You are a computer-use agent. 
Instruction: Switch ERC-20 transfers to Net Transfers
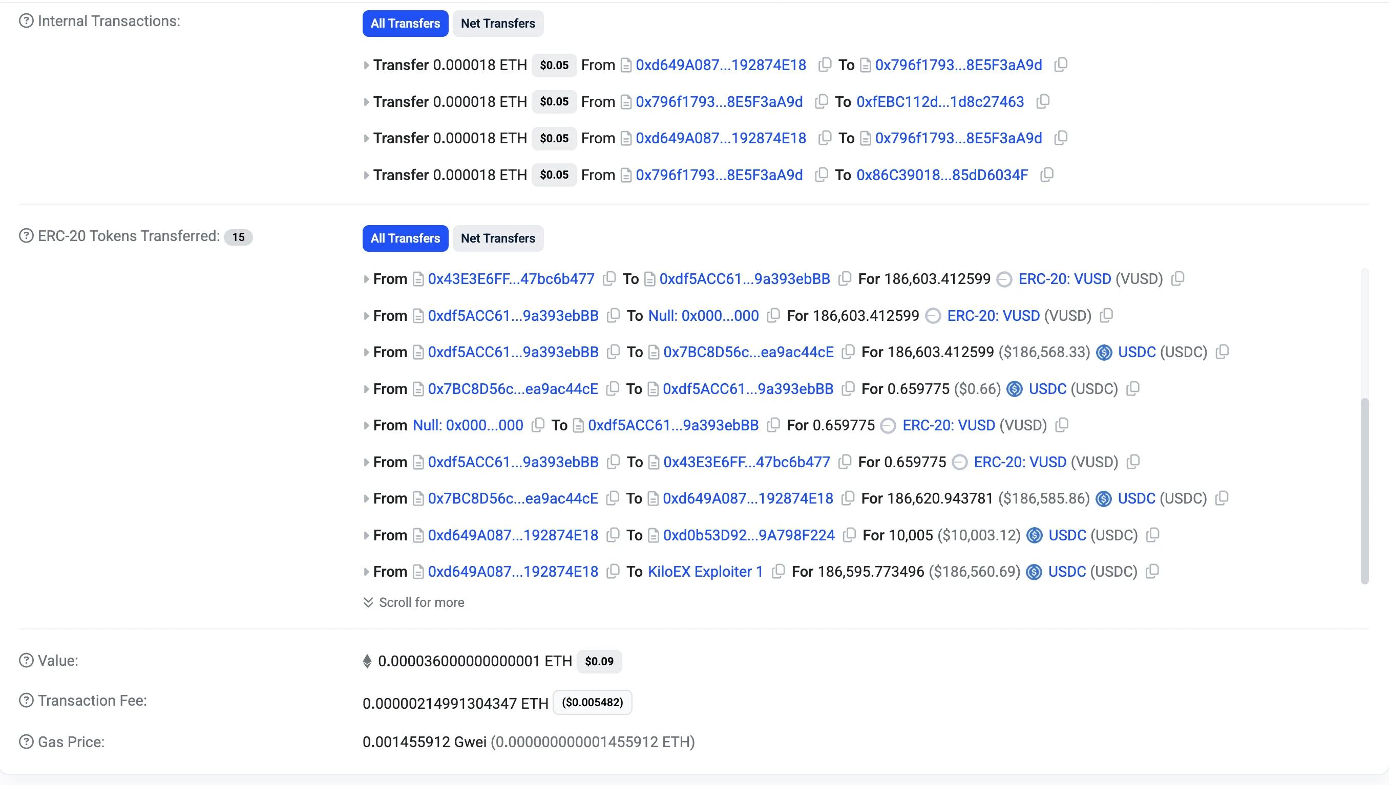click(497, 238)
